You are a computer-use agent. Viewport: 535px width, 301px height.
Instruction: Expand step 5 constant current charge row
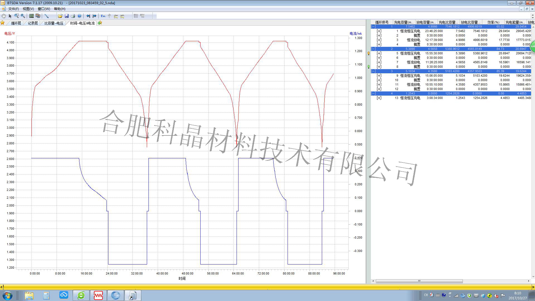(379, 53)
